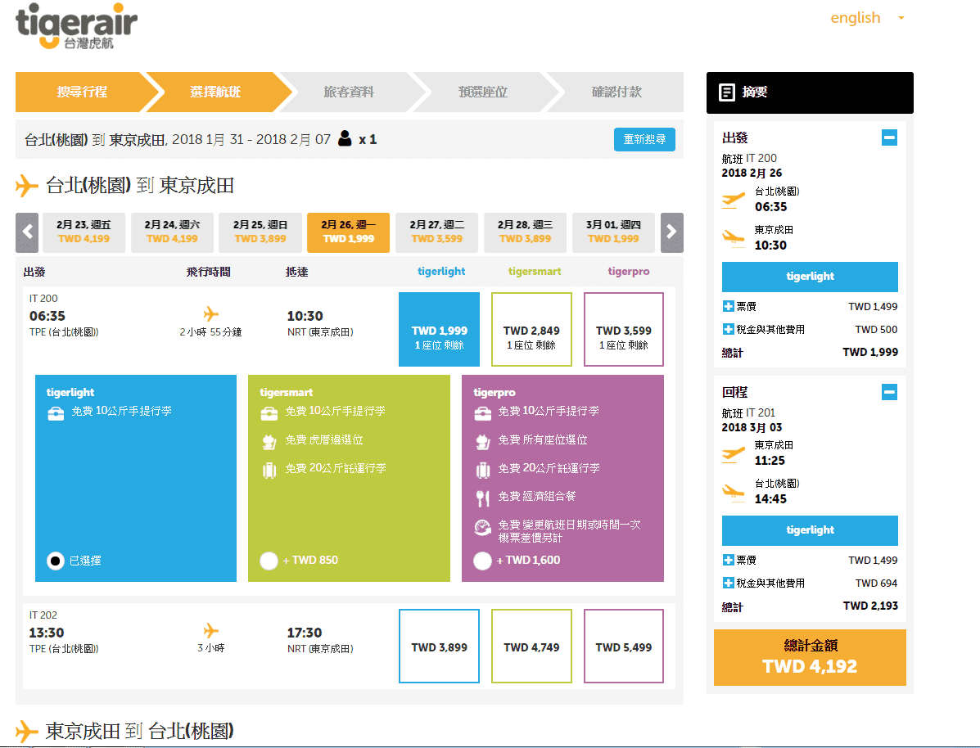Choose IT 202 fare TWD 4,749
Image resolution: width=980 pixels, height=748 pixels.
pos(532,647)
